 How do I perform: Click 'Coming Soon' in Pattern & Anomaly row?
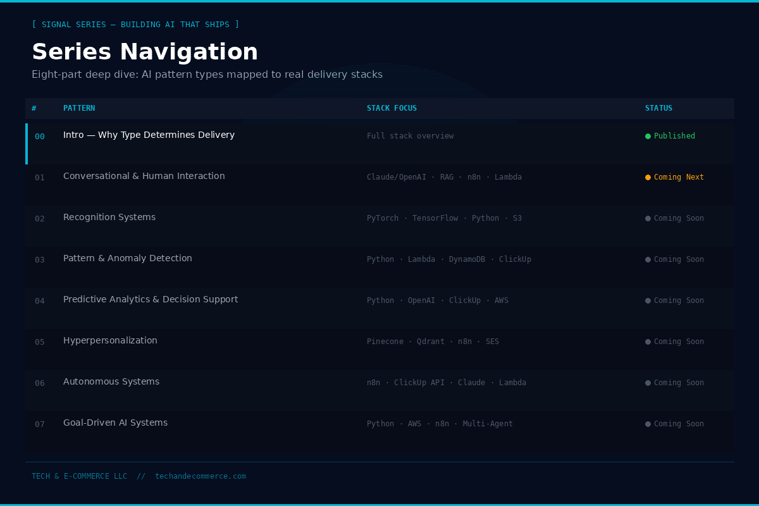tap(679, 259)
